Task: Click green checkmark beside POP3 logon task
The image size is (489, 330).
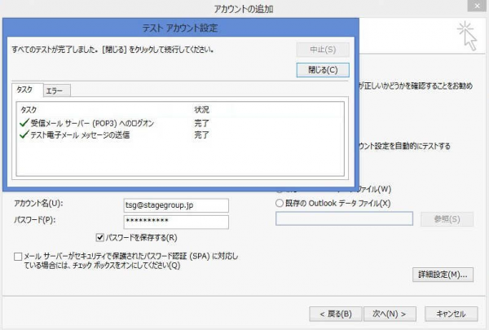Action: [24, 123]
